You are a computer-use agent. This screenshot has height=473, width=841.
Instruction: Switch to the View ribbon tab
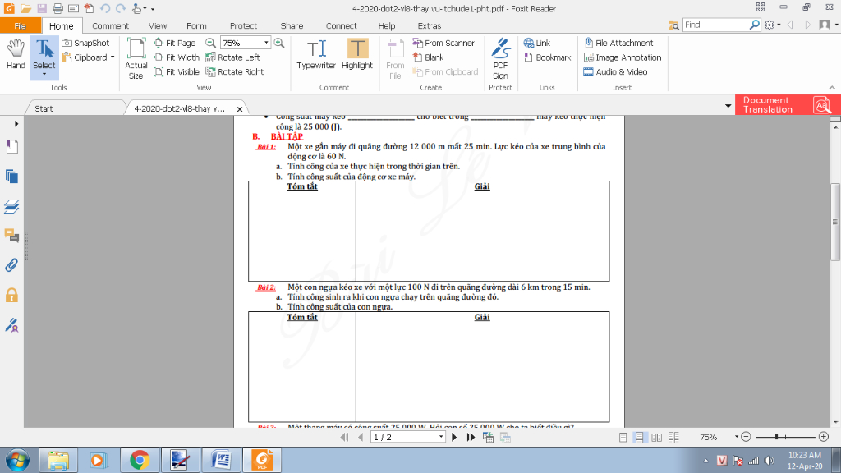pos(158,25)
